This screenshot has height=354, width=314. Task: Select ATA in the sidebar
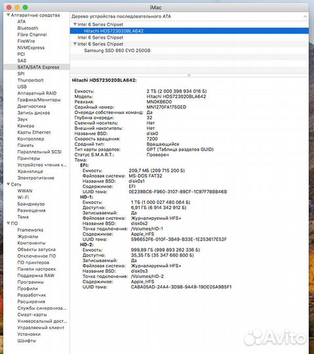point(22,22)
